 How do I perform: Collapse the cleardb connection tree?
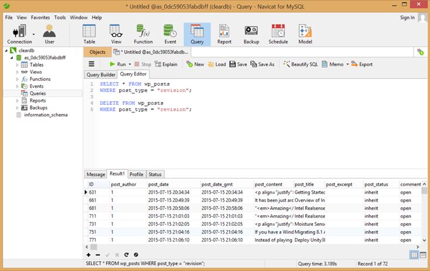(6, 51)
